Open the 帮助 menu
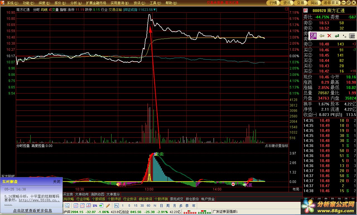Image resolution: width=357 pixels, height=215 pixels. (x=171, y=3)
